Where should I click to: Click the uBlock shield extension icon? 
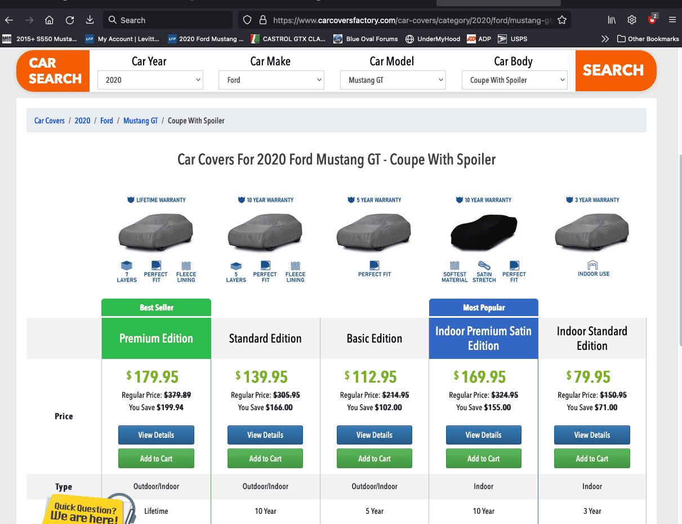click(x=652, y=20)
